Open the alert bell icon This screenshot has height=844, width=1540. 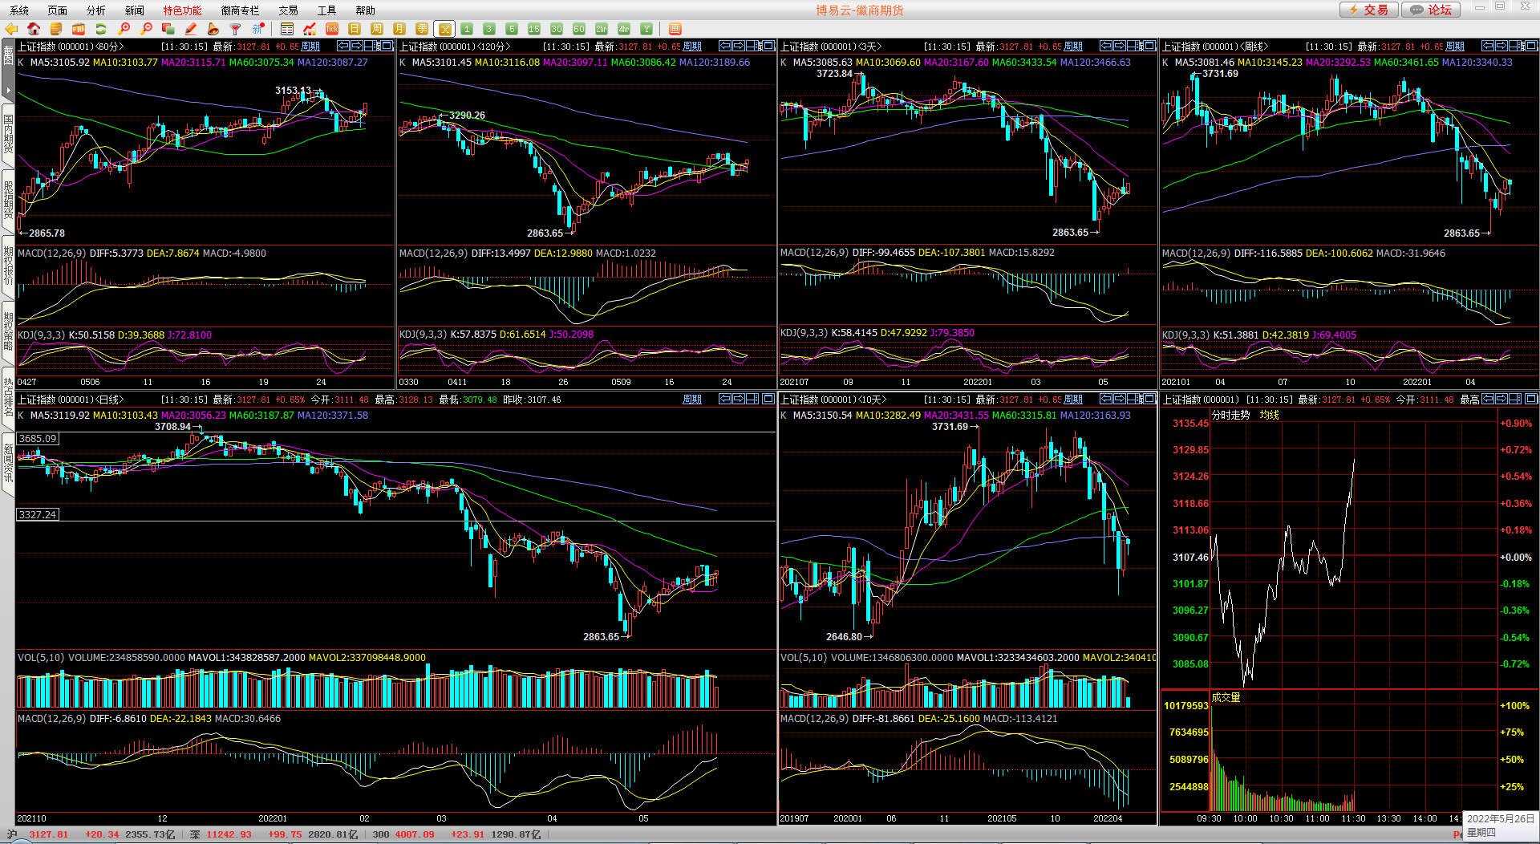point(213,29)
